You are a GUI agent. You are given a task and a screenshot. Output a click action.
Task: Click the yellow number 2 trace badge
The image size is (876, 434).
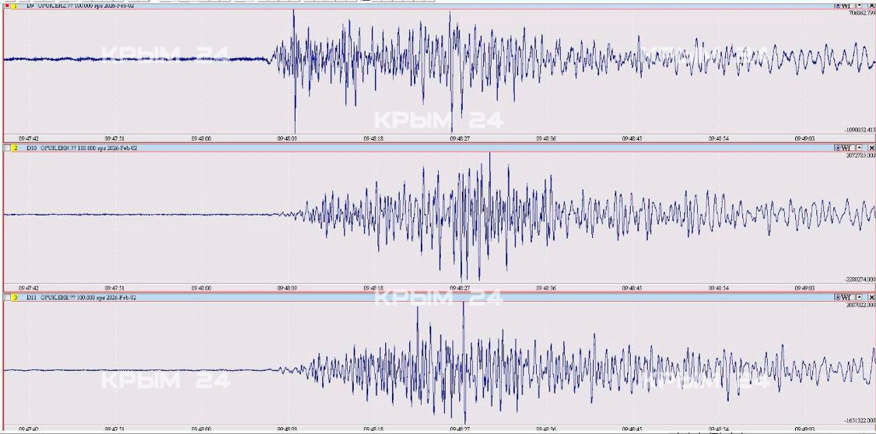15,147
